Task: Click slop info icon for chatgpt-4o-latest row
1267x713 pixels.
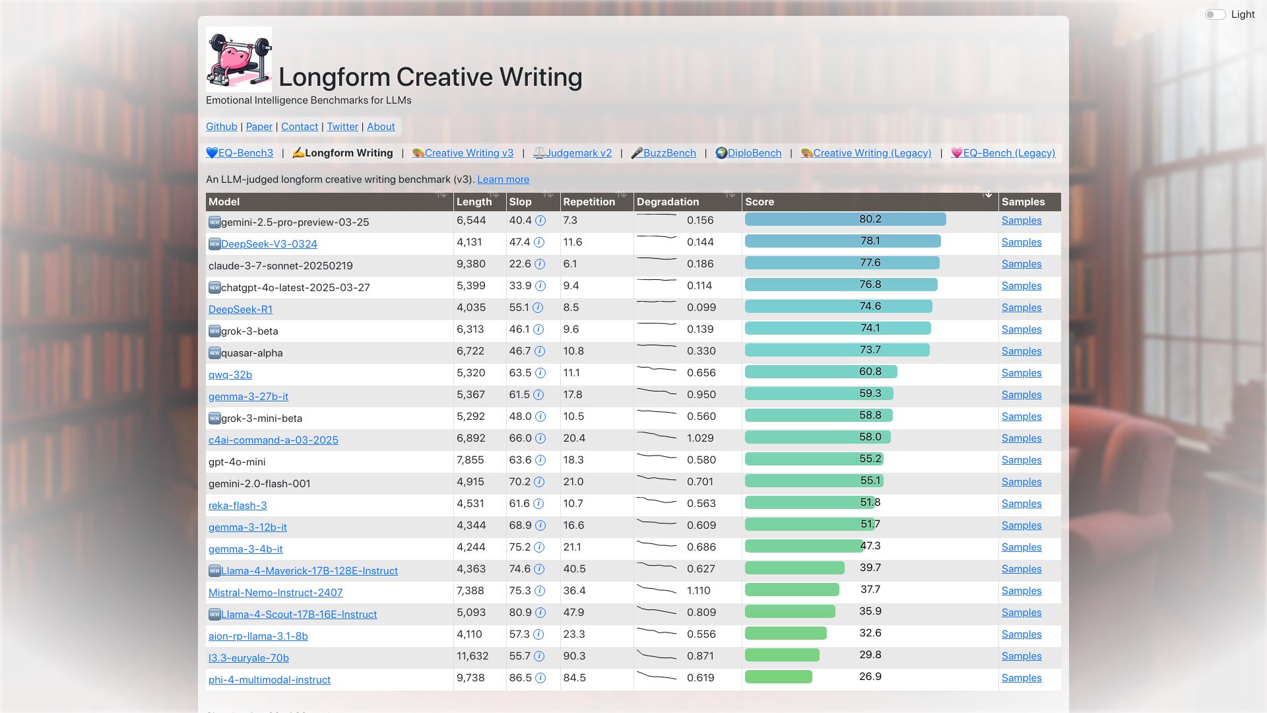Action: 540,286
